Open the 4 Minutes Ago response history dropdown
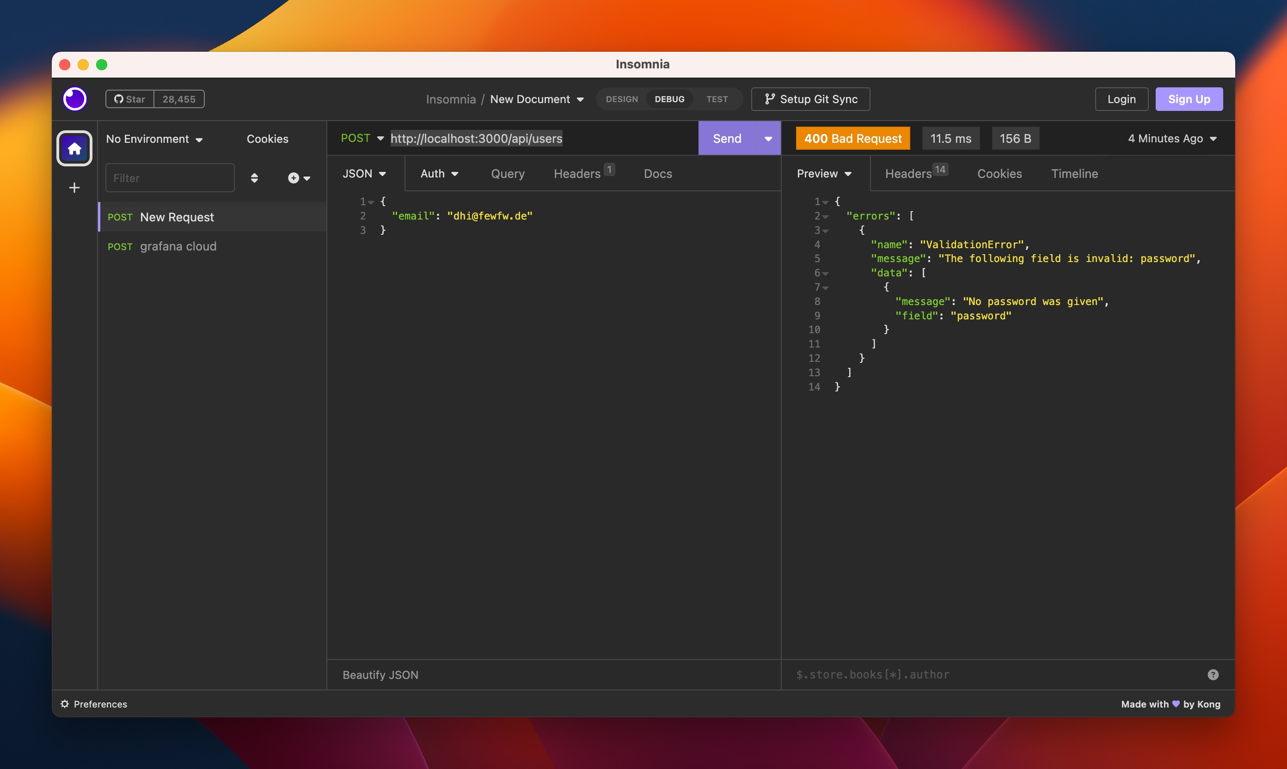Image resolution: width=1287 pixels, height=769 pixels. (1172, 138)
